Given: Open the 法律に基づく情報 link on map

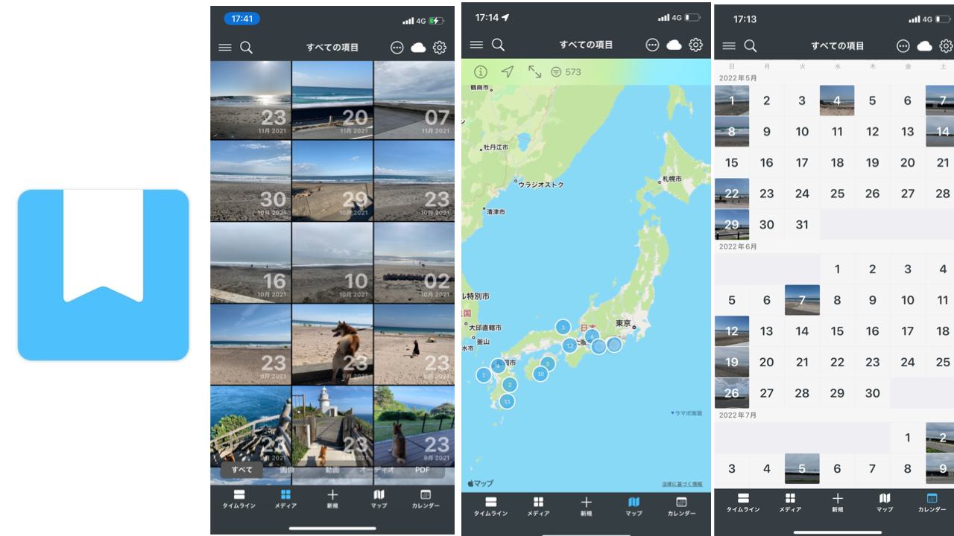Looking at the screenshot, I should [682, 485].
